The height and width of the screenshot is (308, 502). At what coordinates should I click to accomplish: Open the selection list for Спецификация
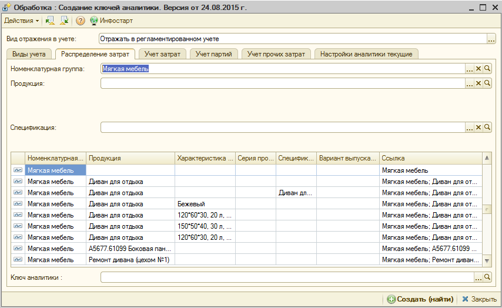[469, 128]
